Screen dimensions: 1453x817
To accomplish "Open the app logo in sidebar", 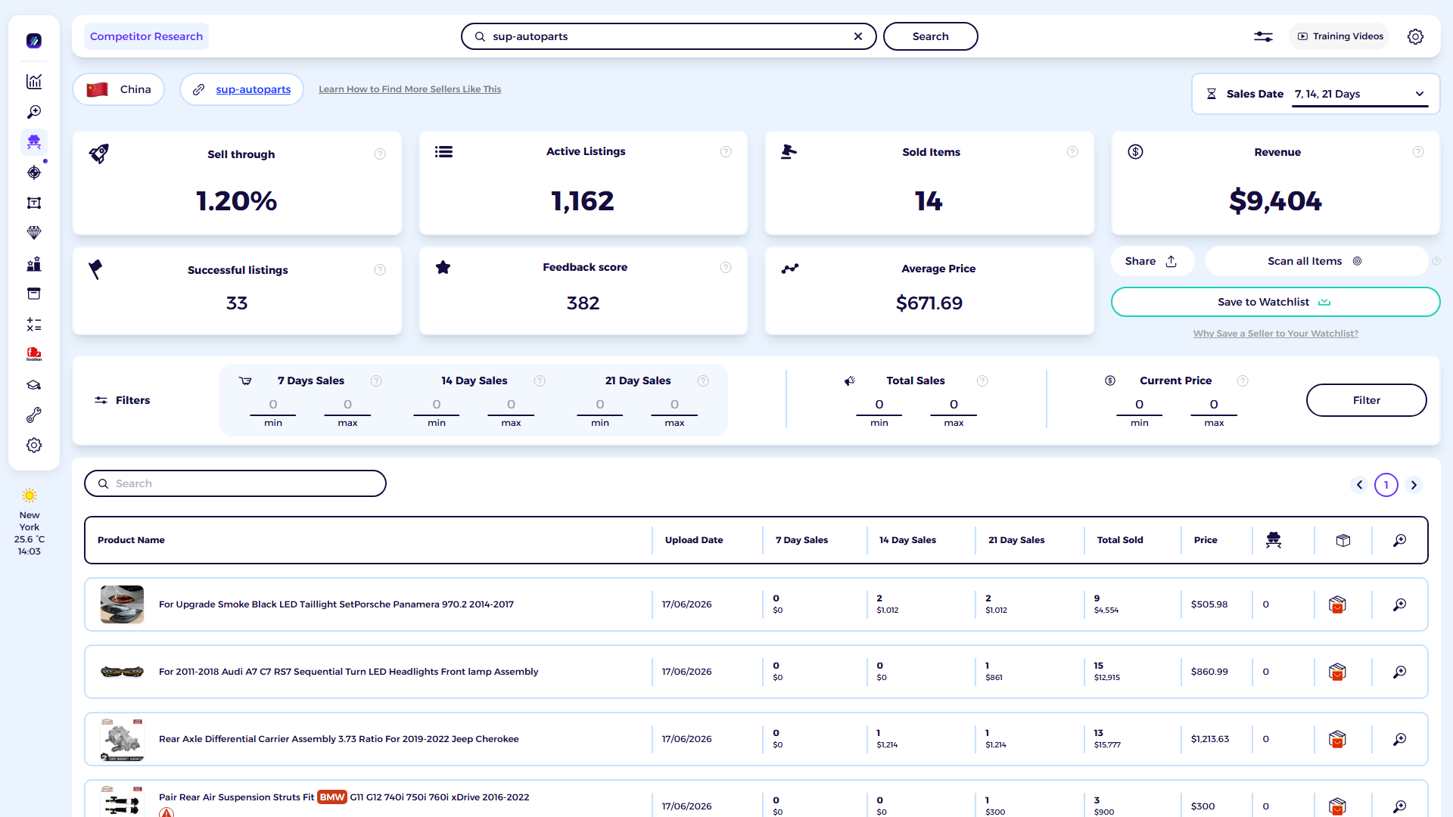I will [x=34, y=41].
